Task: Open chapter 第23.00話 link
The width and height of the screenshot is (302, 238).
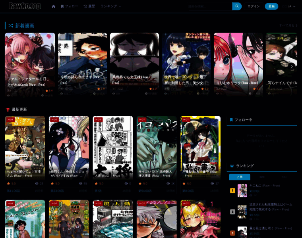Action: coord(57,191)
